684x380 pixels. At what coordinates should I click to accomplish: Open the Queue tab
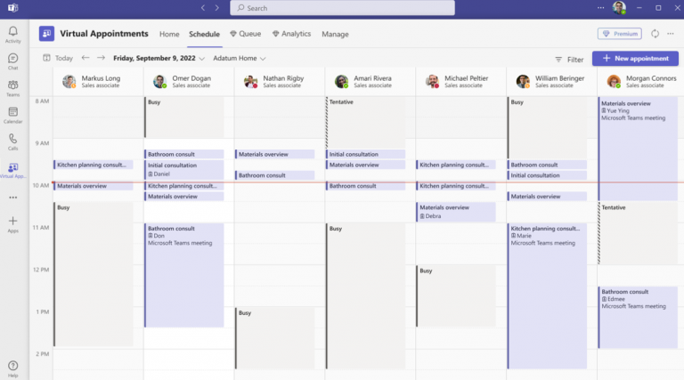[245, 34]
